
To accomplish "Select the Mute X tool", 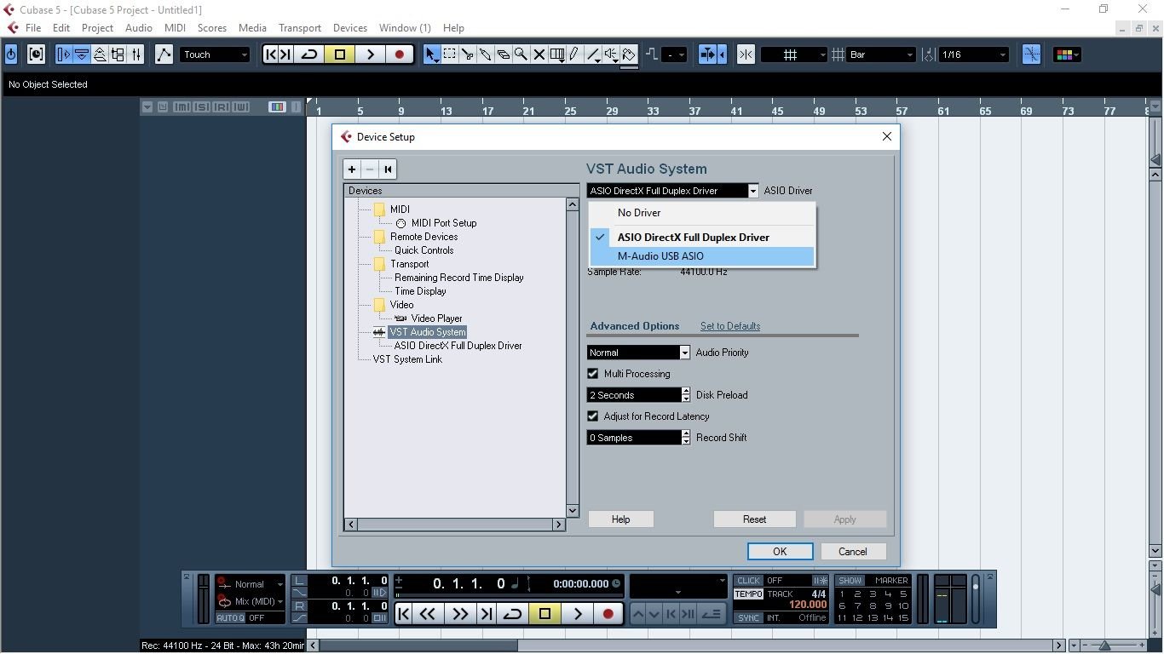I will [x=539, y=54].
